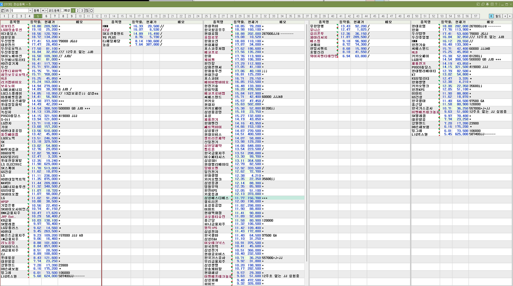Expand the dropdown arrow beside the square button
Image resolution: width=513 pixels, height=286 pixels.
46,10
